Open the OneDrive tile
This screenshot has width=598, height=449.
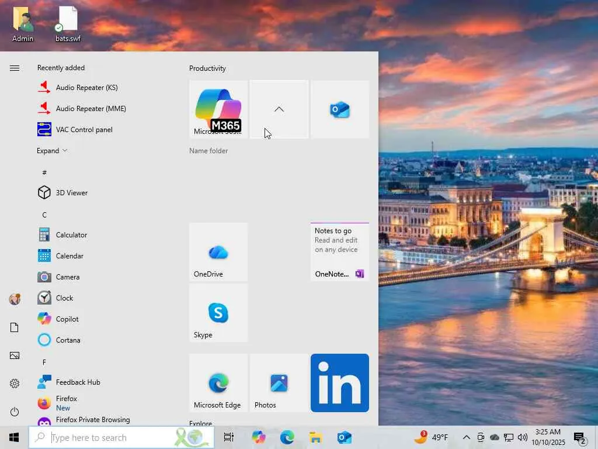coord(218,252)
